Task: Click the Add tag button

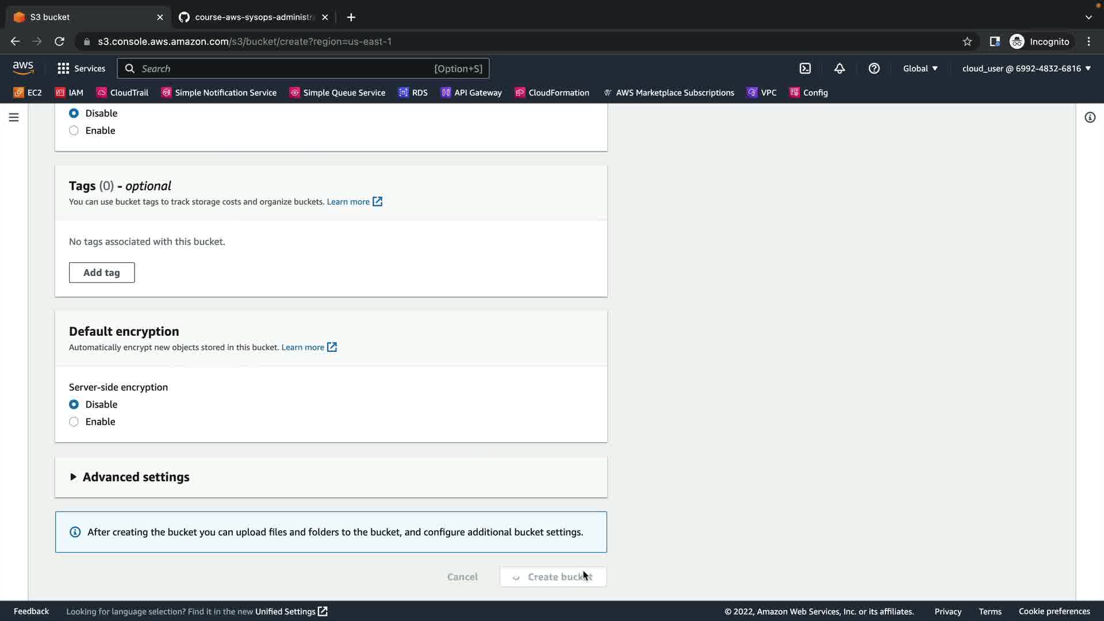Action: [102, 273]
